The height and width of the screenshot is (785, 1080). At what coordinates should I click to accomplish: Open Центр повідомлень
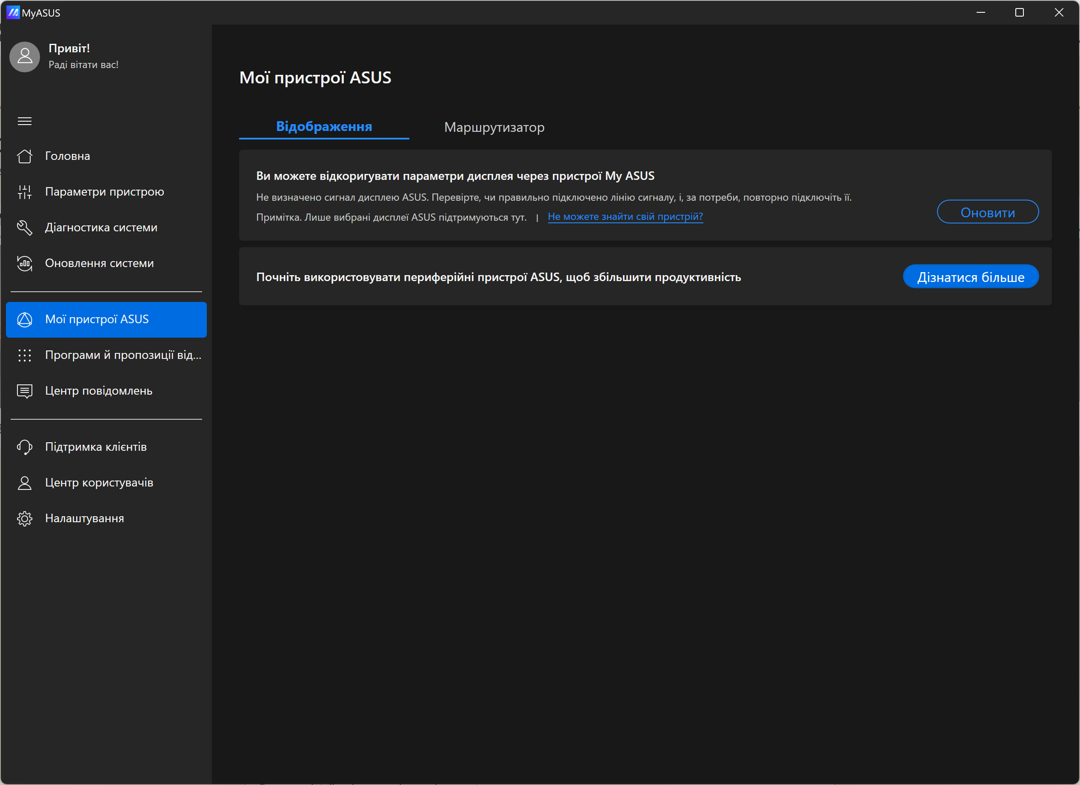click(106, 391)
